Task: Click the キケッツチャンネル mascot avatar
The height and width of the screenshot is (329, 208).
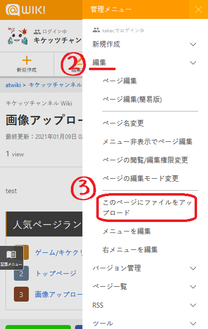Action: (x=17, y=36)
